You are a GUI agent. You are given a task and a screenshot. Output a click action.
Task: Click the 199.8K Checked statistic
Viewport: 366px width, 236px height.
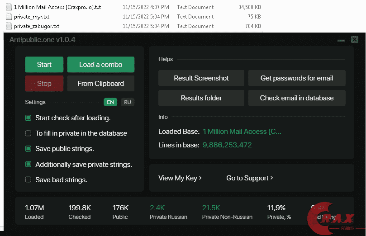pos(80,212)
